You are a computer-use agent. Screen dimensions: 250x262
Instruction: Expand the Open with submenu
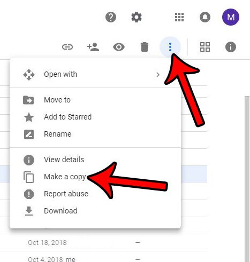tap(95, 75)
